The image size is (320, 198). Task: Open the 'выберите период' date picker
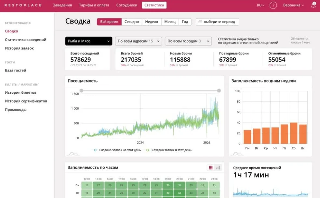click(217, 22)
